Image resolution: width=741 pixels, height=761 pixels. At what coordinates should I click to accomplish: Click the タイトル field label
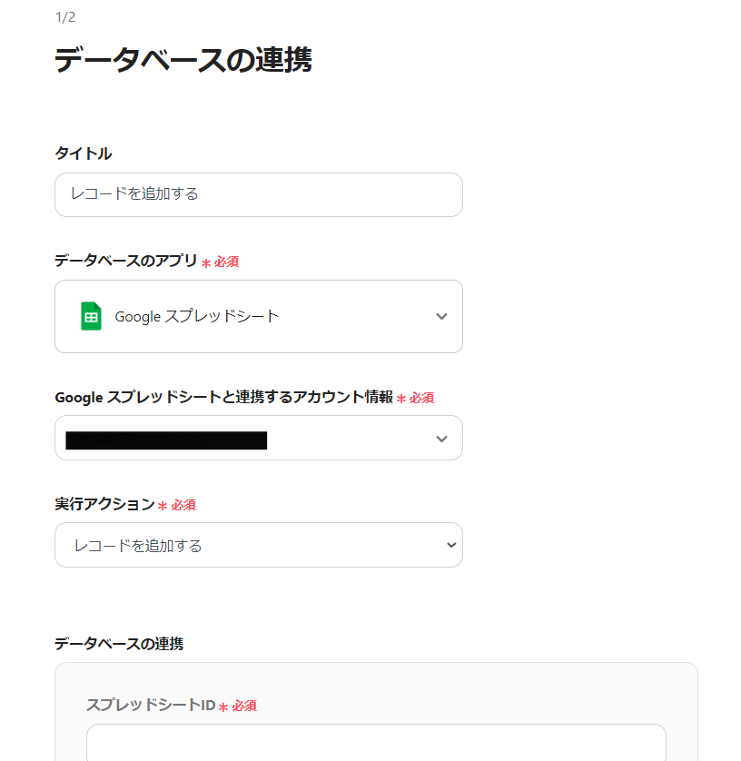84,153
